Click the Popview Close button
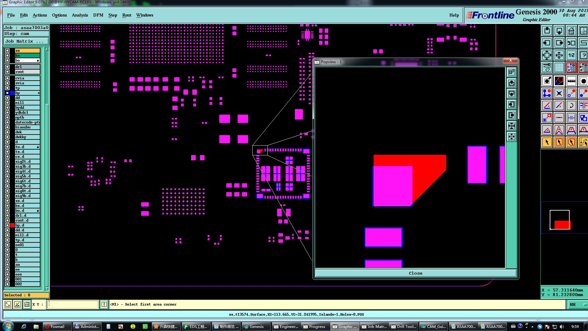Viewport: 588px width, 331px height. tap(415, 273)
